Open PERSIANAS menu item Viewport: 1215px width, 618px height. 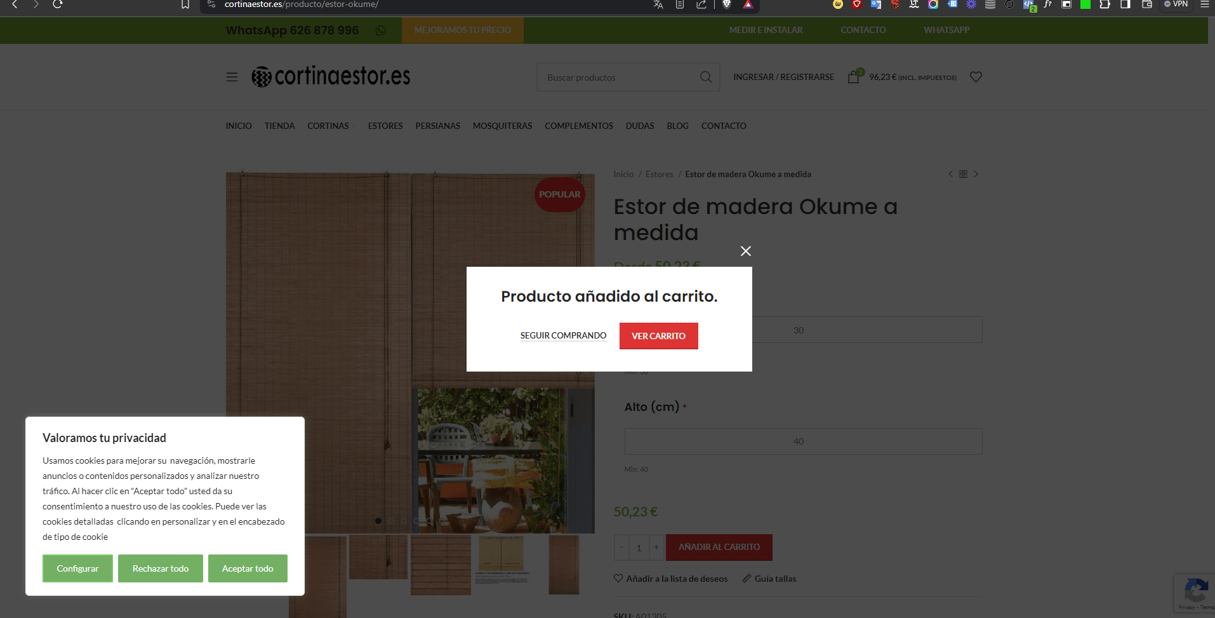point(437,126)
